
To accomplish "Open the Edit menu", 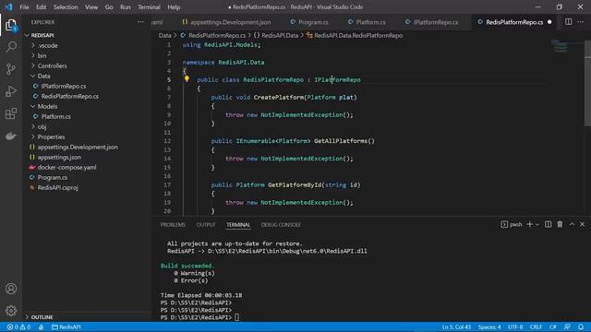I will coord(41,7).
